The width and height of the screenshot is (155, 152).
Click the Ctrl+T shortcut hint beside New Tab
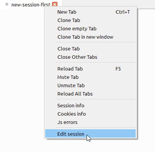tap(123, 12)
